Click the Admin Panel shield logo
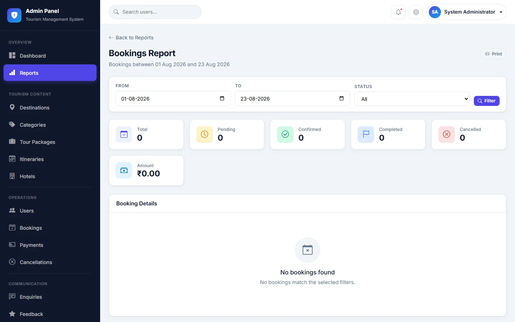515x322 pixels. pos(14,15)
